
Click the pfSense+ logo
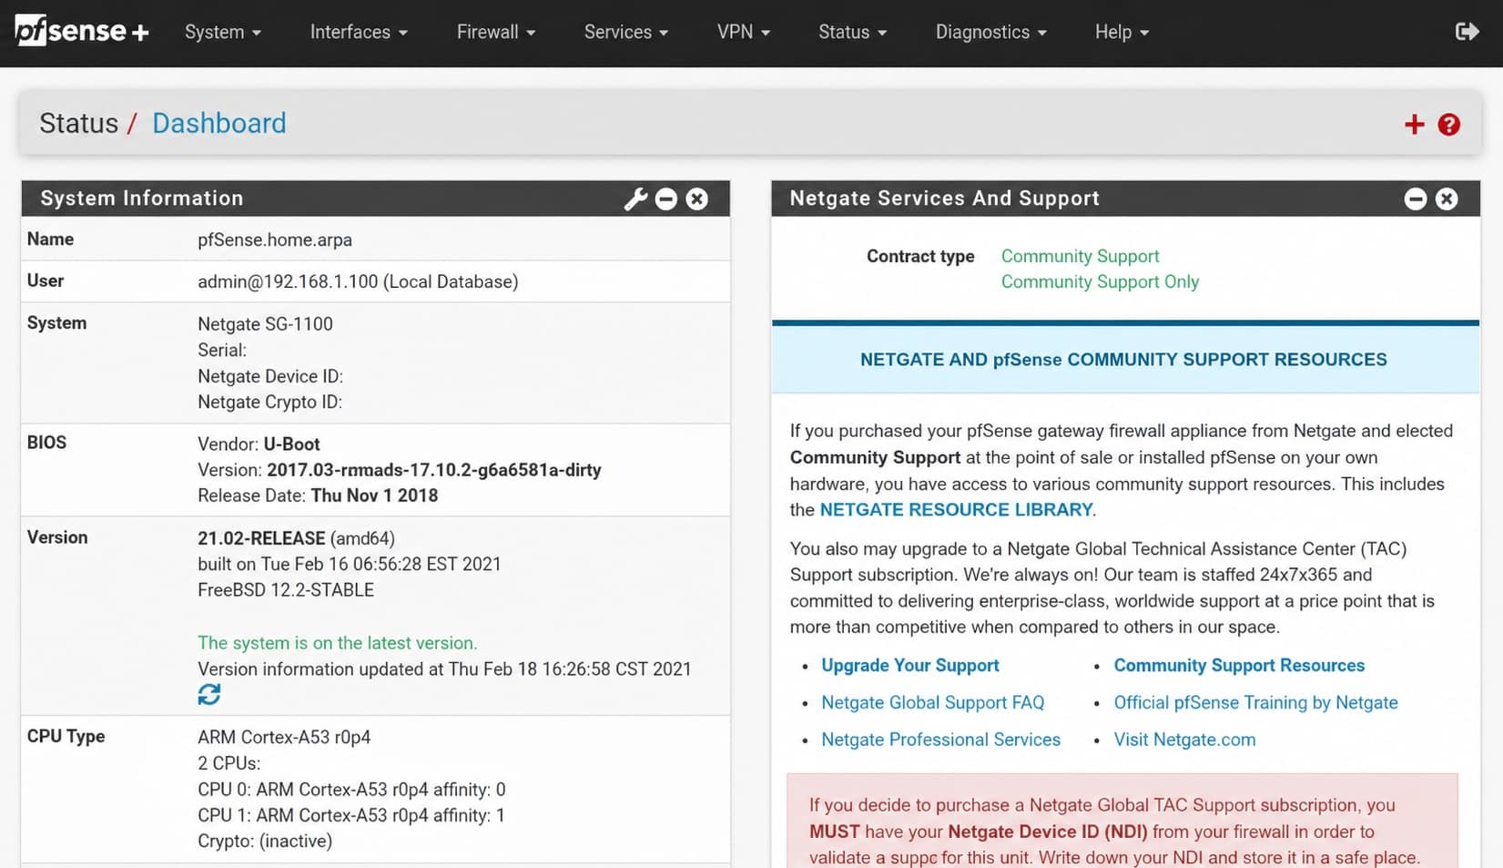click(82, 31)
